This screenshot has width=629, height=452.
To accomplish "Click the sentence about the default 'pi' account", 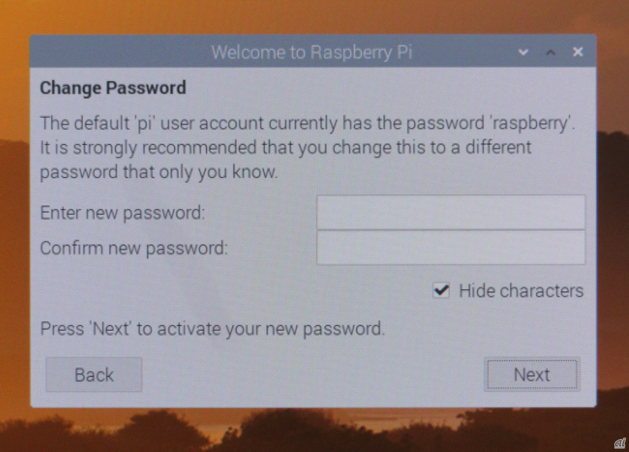I will [x=308, y=123].
